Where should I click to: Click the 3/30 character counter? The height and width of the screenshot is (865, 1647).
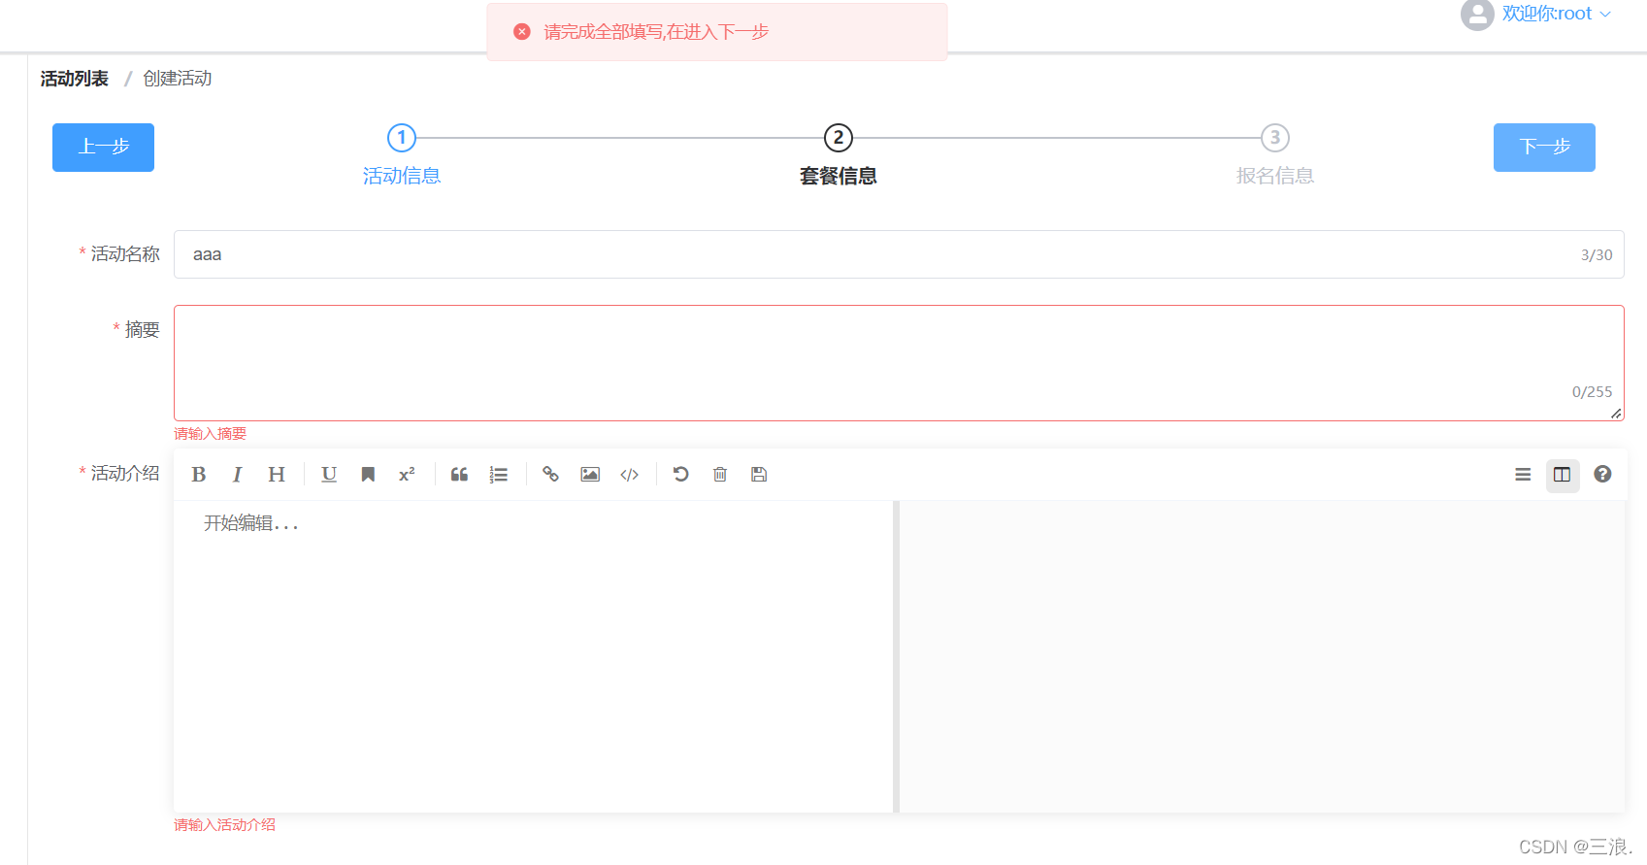point(1597,255)
